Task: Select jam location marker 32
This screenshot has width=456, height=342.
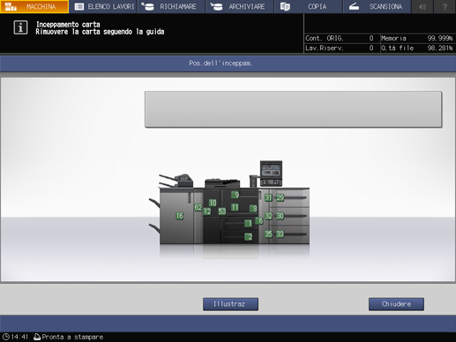Action: (x=268, y=216)
